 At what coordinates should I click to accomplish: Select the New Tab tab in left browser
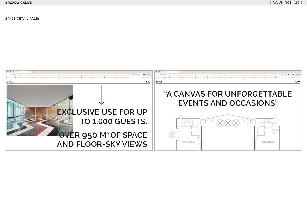pyautogui.click(x=21, y=72)
